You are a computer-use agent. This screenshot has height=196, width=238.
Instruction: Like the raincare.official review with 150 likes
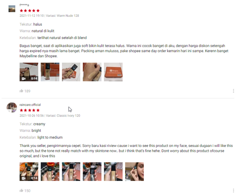[x=21, y=190]
